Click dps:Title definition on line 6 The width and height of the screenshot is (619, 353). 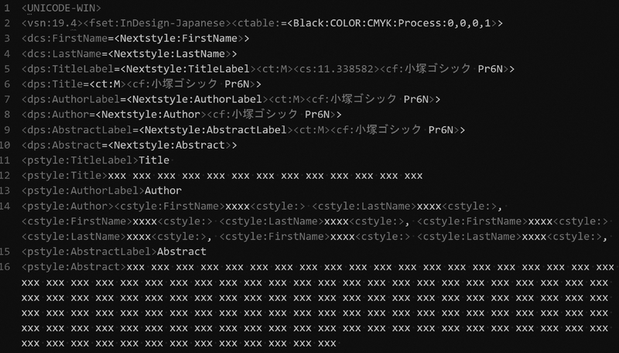point(52,84)
